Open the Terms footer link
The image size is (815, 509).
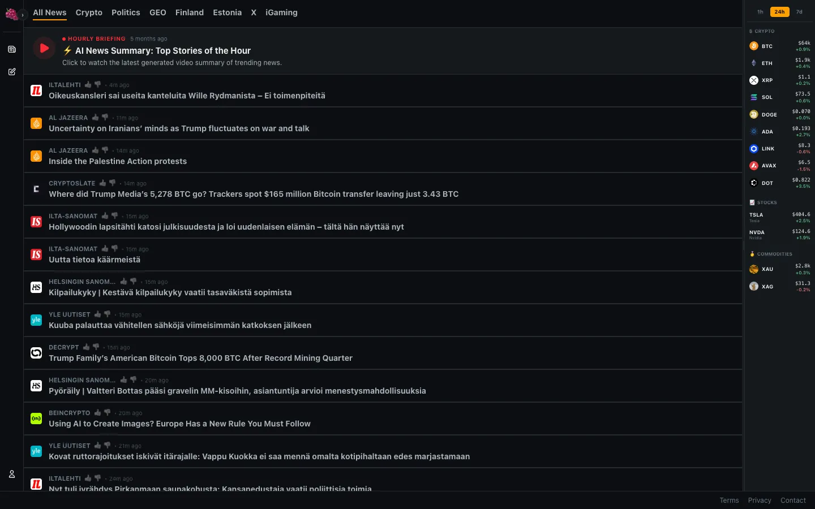pos(729,501)
